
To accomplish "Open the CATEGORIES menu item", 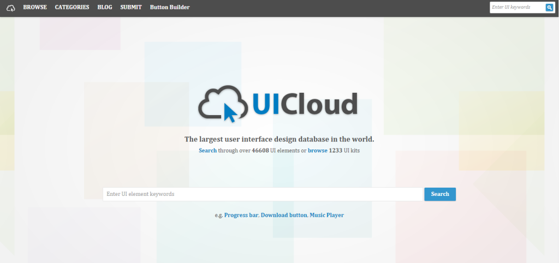I will click(72, 8).
